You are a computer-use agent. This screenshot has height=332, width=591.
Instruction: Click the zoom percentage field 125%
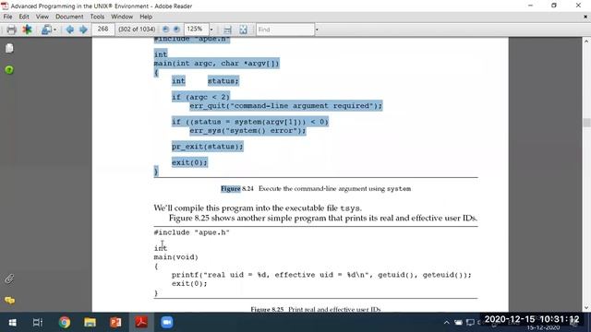tap(196, 29)
